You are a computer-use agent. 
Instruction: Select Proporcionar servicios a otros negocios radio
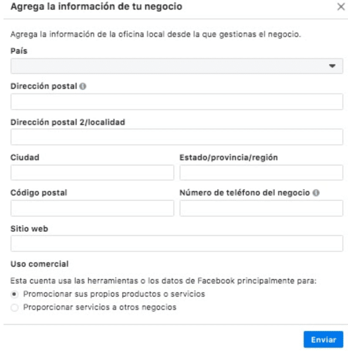(x=15, y=308)
